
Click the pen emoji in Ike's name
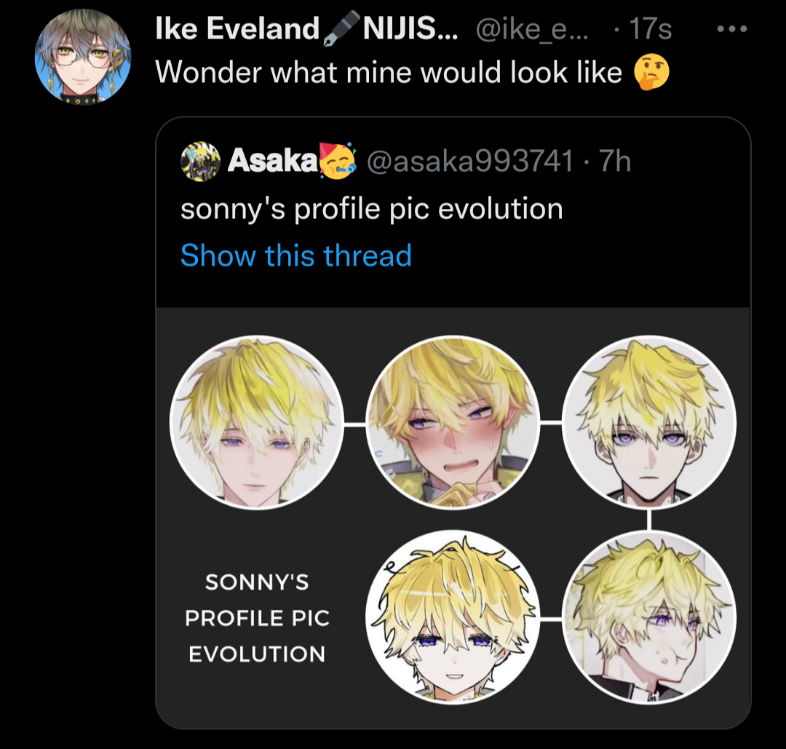click(341, 30)
